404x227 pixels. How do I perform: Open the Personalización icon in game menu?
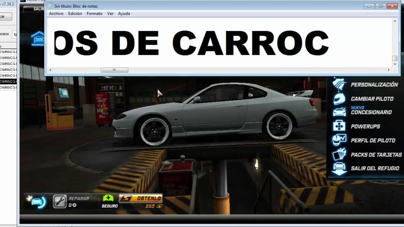pos(340,84)
